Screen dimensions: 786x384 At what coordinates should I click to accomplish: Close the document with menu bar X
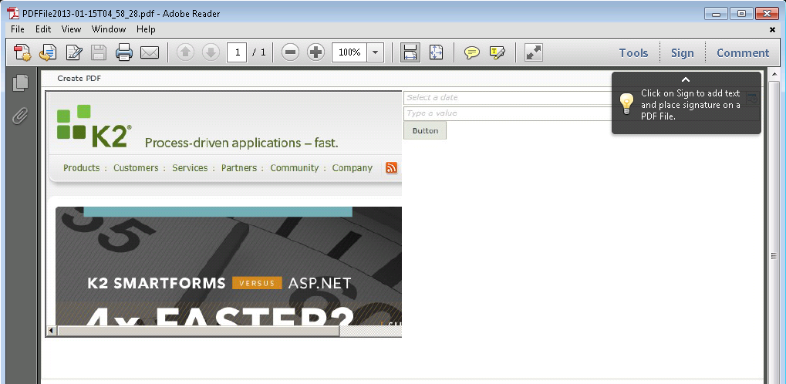coord(772,29)
